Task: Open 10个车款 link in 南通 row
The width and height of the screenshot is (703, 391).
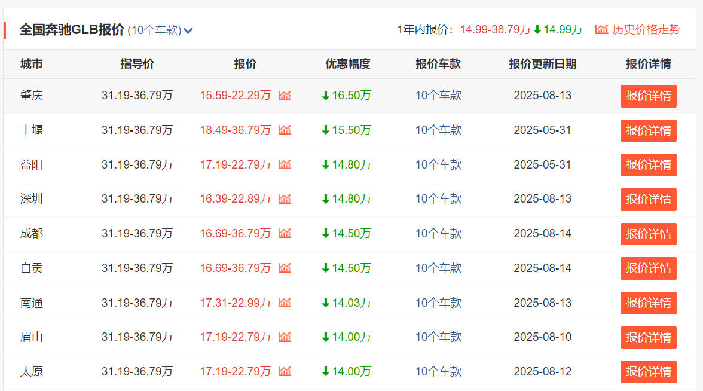Action: 438,303
